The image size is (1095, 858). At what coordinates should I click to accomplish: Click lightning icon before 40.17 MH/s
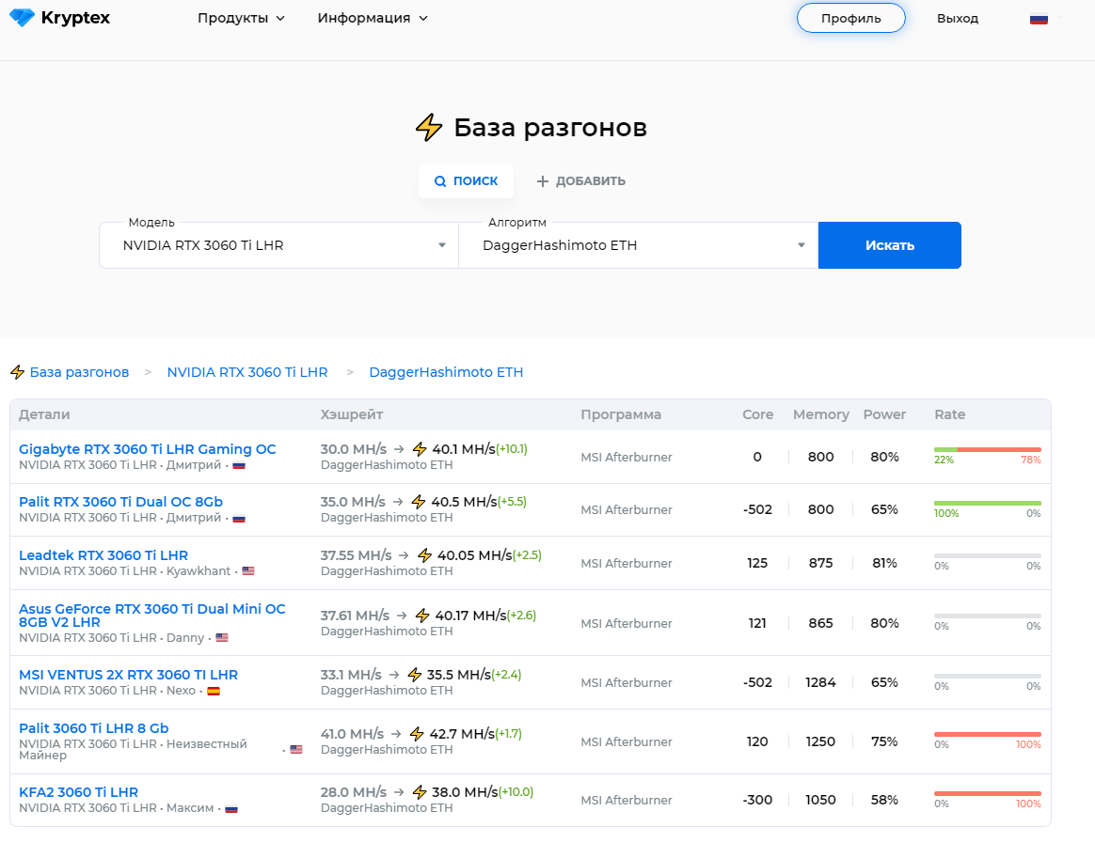[422, 616]
